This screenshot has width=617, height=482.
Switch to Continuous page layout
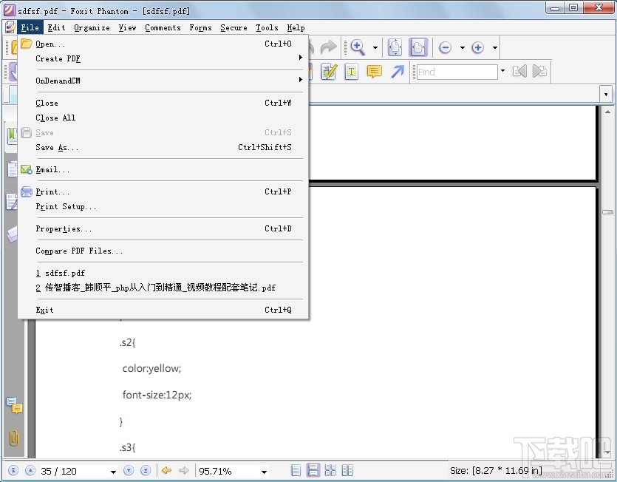coord(313,469)
